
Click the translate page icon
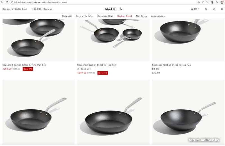click(199, 2)
